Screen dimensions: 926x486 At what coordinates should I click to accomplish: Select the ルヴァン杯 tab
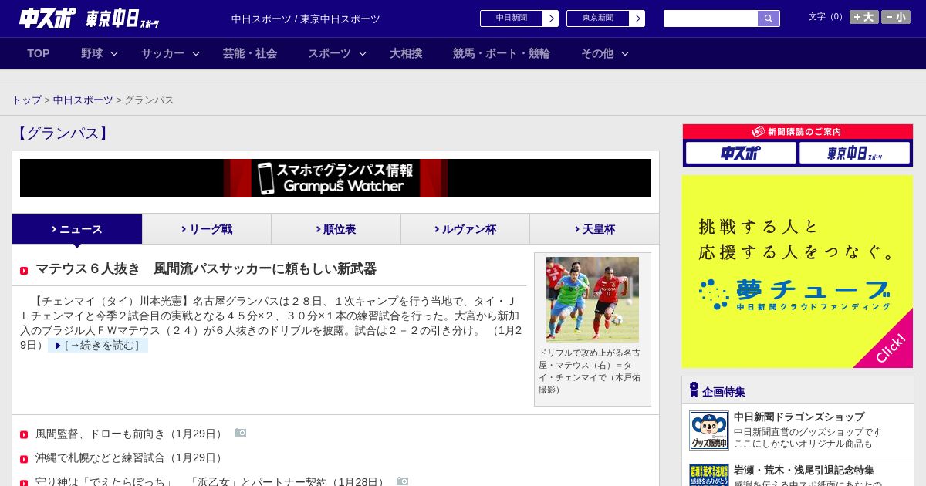pos(465,229)
